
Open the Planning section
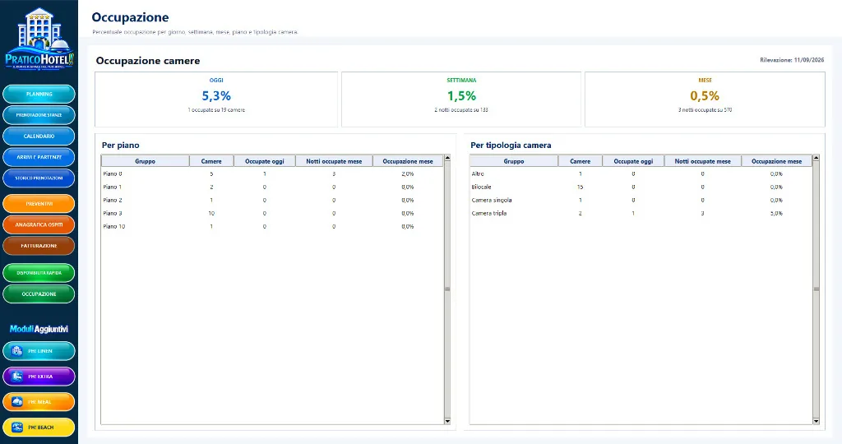click(x=39, y=94)
